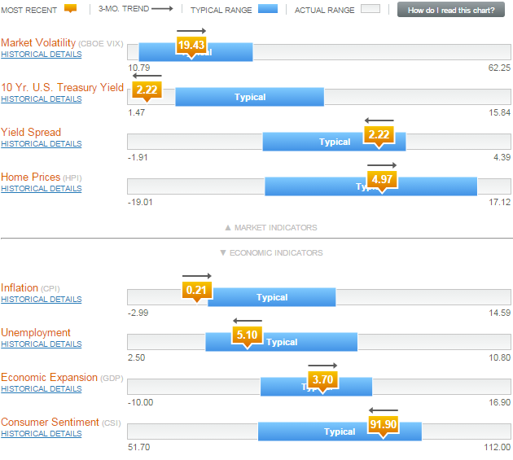Open Historical Details under Economic Expansion
The width and height of the screenshot is (513, 460).
click(42, 389)
